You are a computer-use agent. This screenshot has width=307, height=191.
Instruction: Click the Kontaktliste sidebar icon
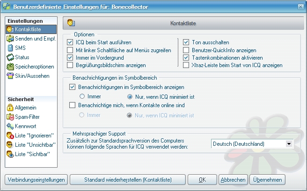click(10, 29)
